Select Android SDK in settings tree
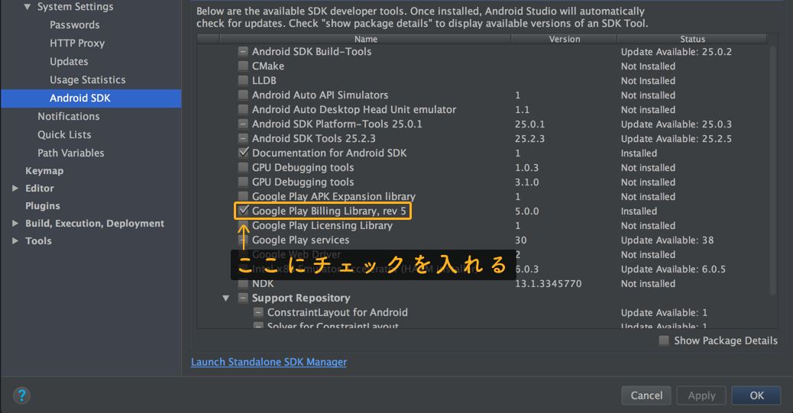This screenshot has height=413, width=793. [x=91, y=98]
